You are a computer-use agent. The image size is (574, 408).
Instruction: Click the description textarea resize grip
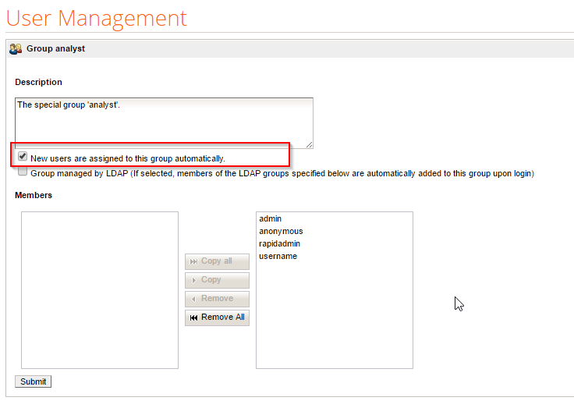[310, 144]
